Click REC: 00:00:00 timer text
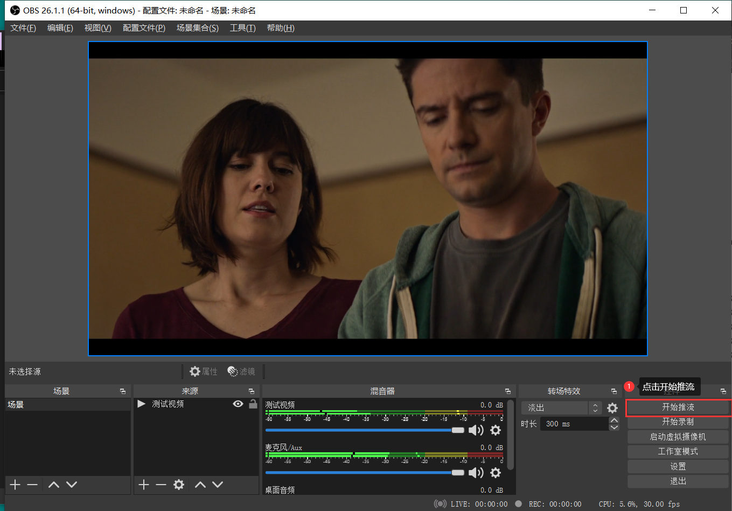732x511 pixels. 555,504
